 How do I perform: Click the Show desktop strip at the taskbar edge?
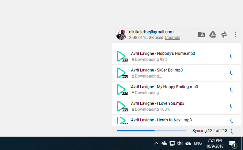coord(242,143)
